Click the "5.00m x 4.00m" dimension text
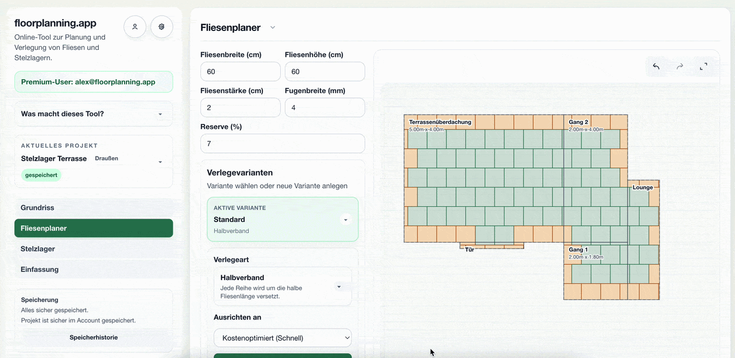Screen dimensions: 735x358 click(427, 130)
